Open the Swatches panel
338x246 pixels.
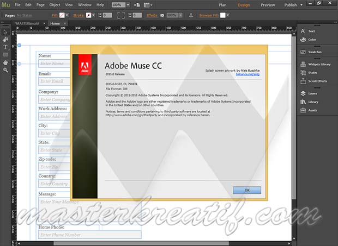[x=311, y=52]
